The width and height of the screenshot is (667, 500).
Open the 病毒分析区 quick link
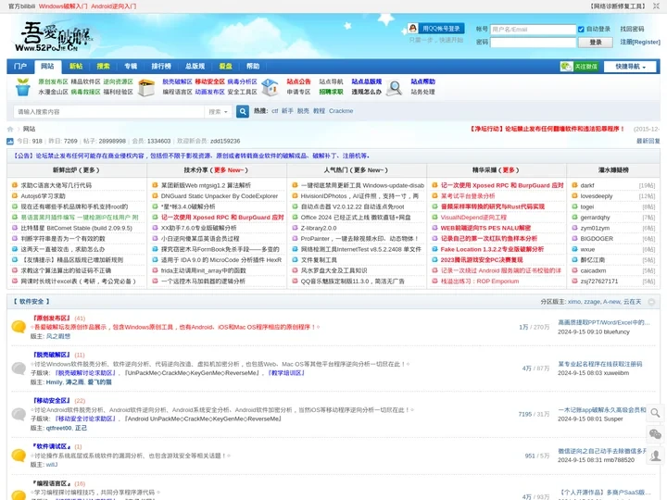click(242, 81)
